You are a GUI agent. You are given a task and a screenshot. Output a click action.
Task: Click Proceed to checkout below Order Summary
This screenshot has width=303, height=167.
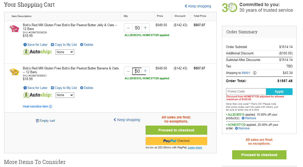pos(259,155)
